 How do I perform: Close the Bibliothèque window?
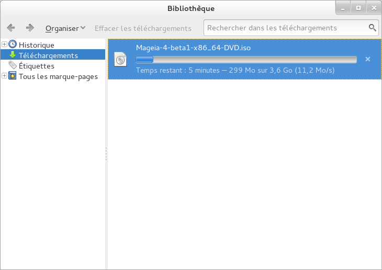(374, 8)
